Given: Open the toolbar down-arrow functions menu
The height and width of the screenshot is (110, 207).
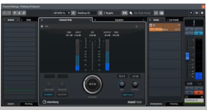Looking at the screenshot, I should coord(191,13).
